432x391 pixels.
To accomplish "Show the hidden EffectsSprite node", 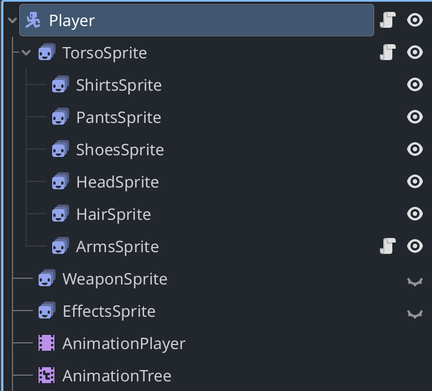I will click(x=415, y=313).
